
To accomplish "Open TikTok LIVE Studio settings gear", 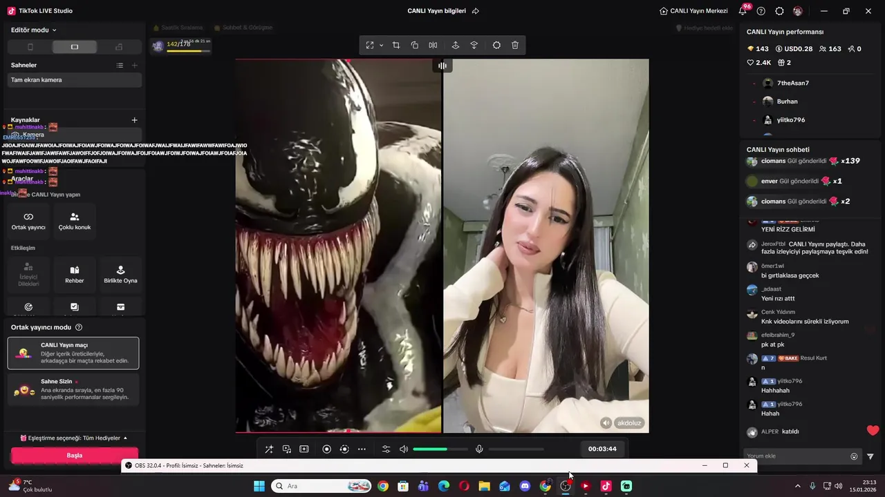I will click(x=780, y=11).
